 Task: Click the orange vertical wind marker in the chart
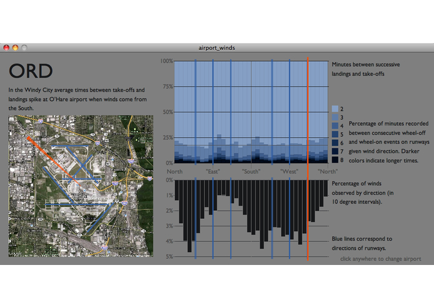(307, 159)
